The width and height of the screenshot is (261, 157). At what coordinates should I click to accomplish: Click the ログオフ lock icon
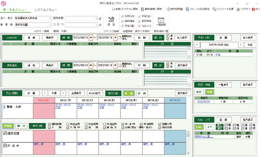tap(238, 9)
